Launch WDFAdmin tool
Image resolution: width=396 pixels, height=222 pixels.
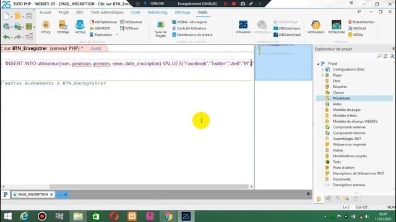316,27
